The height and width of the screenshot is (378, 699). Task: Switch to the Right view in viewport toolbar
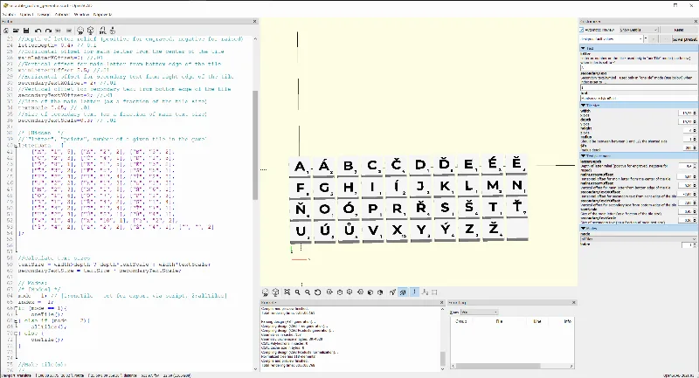click(329, 292)
